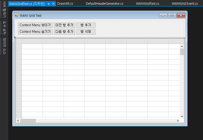Click the grid's horizontal scroll right arrow

(x=178, y=121)
